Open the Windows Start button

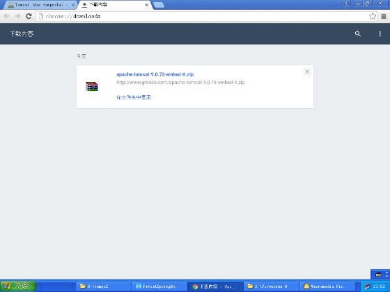(18, 286)
